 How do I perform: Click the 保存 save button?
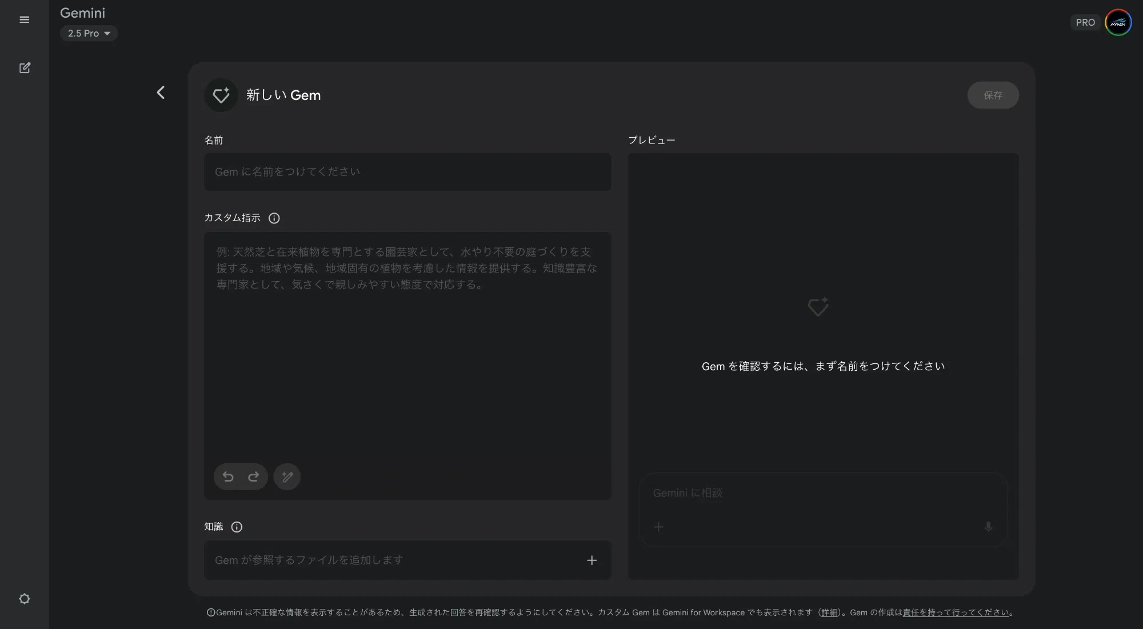(x=993, y=95)
